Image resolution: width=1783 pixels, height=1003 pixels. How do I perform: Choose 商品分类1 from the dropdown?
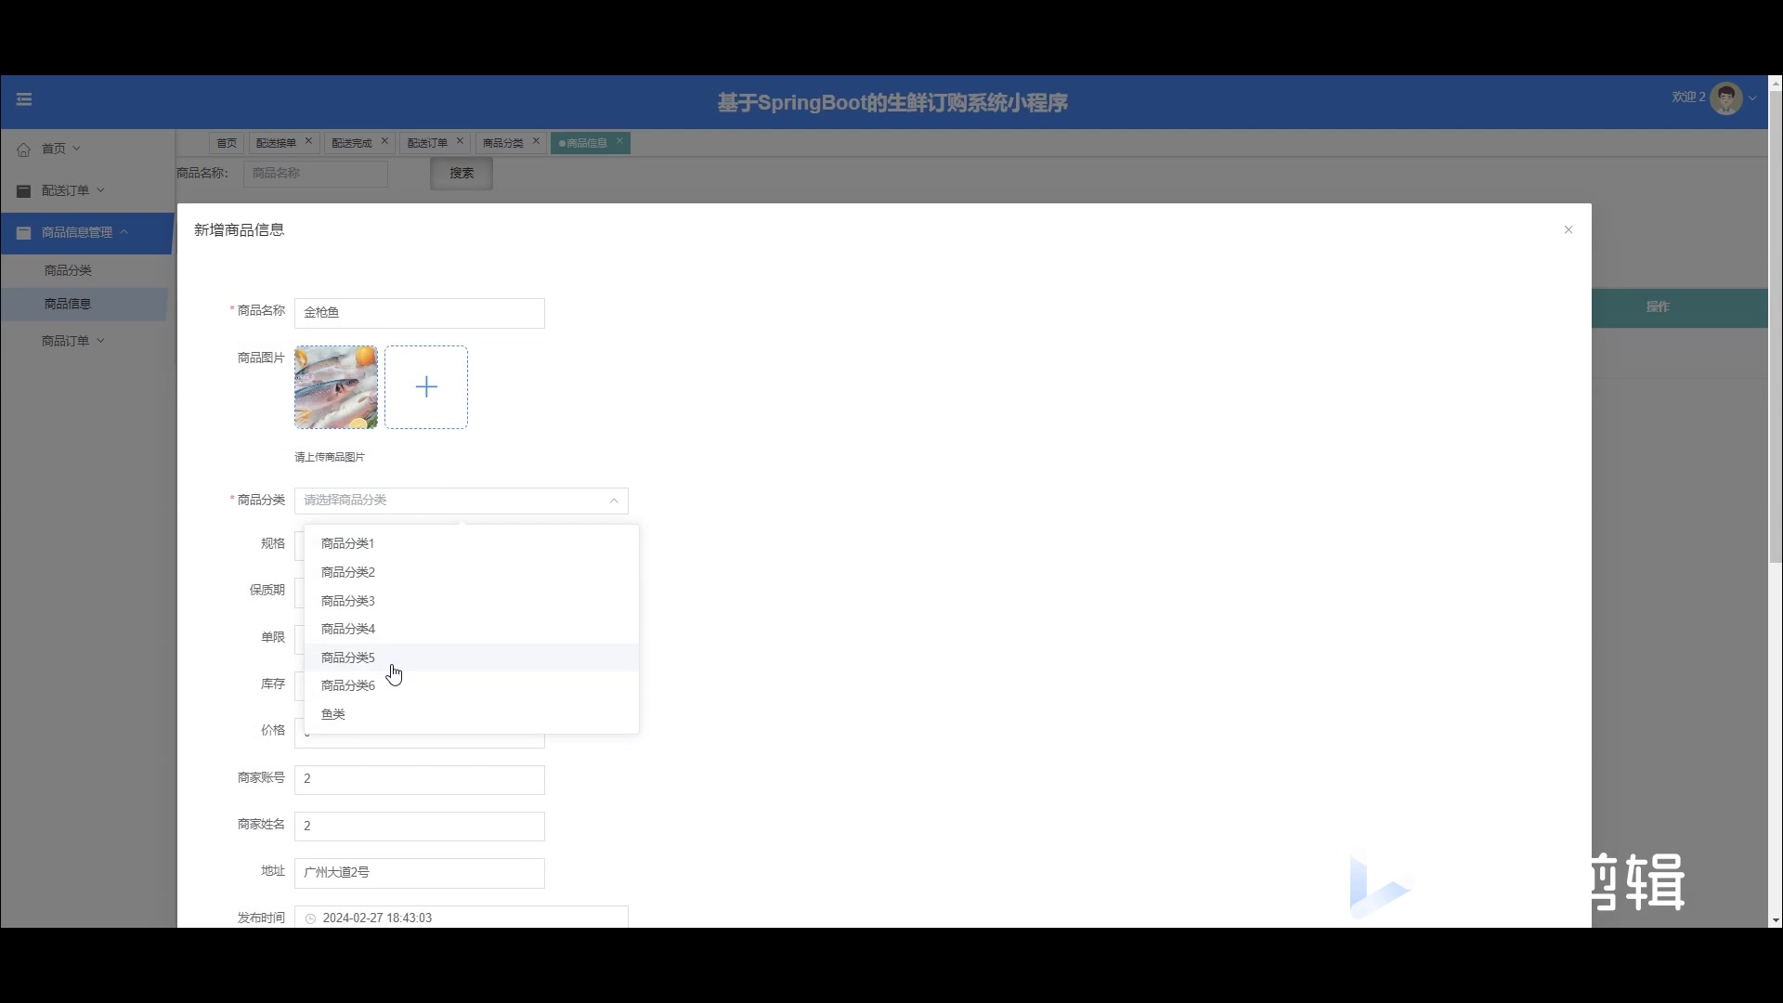click(x=472, y=543)
